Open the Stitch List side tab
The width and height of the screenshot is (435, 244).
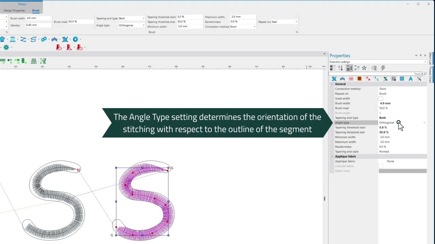[x=430, y=59]
